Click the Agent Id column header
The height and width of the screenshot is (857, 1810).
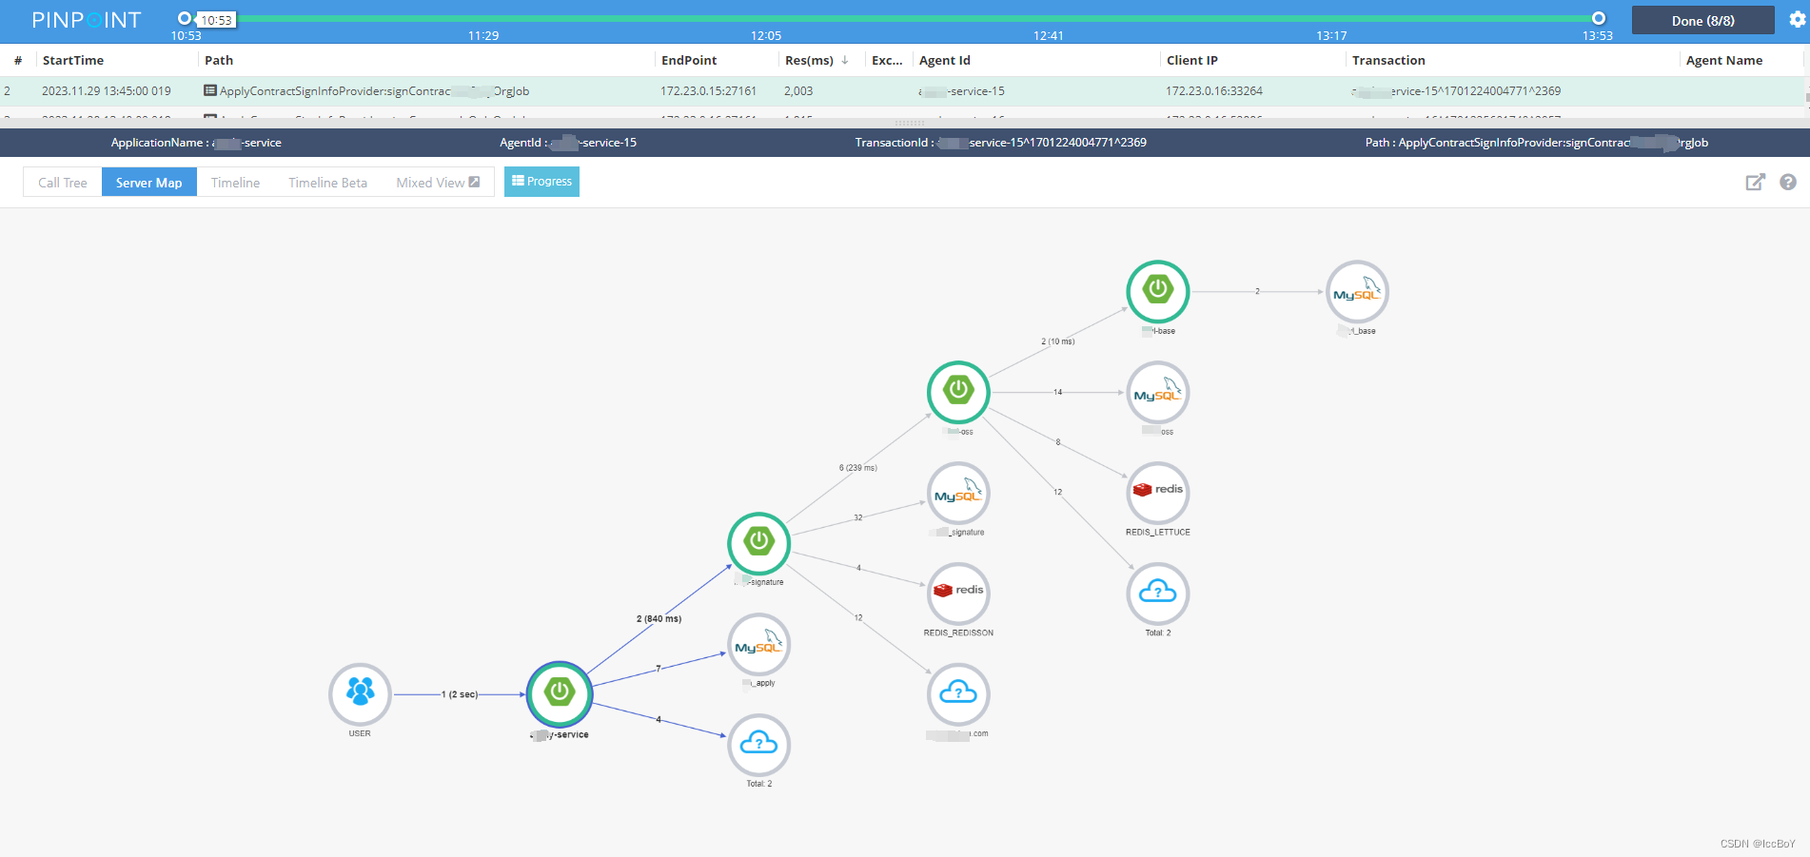(945, 60)
